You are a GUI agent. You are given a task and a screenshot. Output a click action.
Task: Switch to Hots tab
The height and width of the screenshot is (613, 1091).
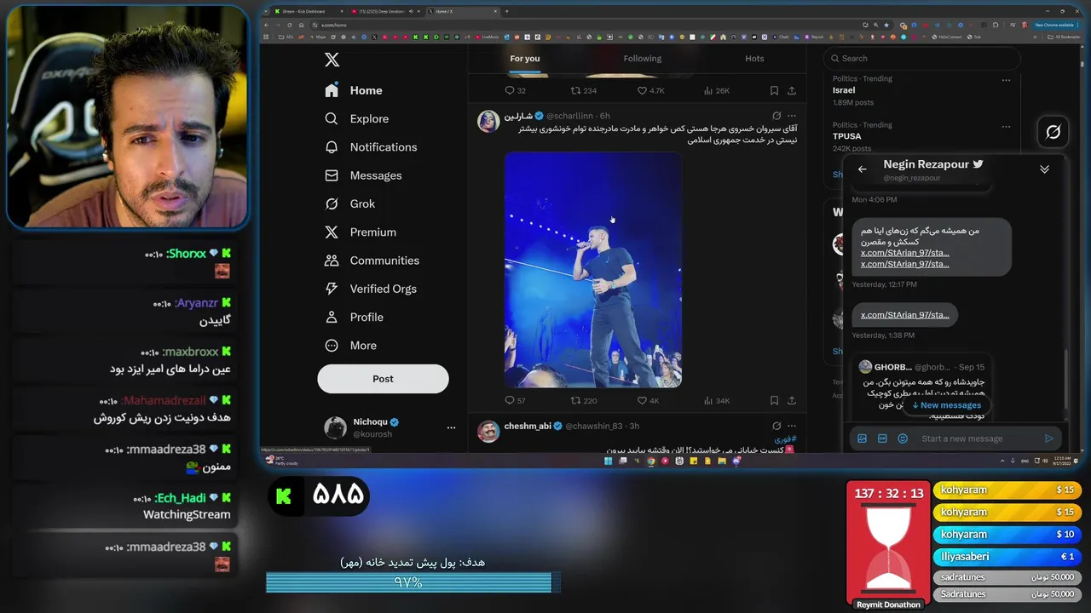[x=754, y=59]
